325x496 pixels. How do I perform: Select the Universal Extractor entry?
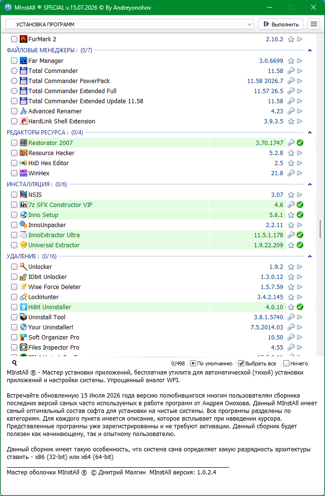54,245
